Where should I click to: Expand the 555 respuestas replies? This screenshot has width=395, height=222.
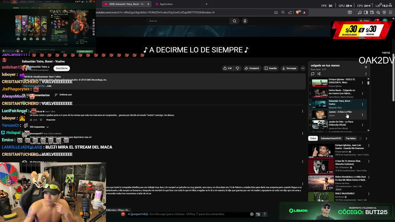[x=39, y=127]
